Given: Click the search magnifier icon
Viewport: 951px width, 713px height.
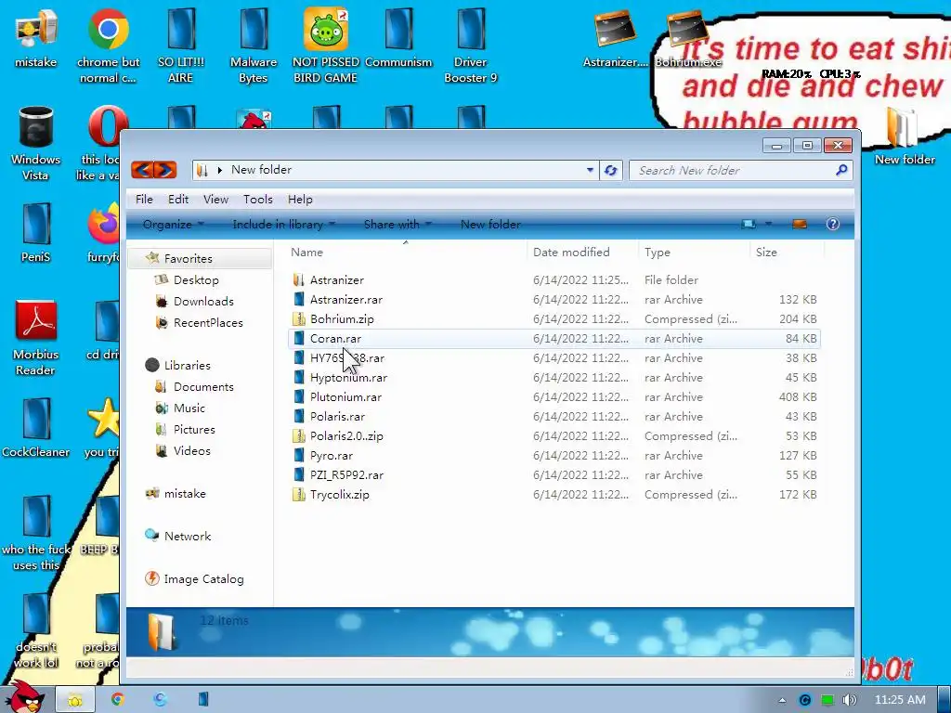Looking at the screenshot, I should (841, 171).
